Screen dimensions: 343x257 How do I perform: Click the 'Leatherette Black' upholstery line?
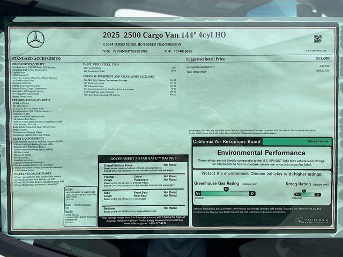(x=94, y=71)
